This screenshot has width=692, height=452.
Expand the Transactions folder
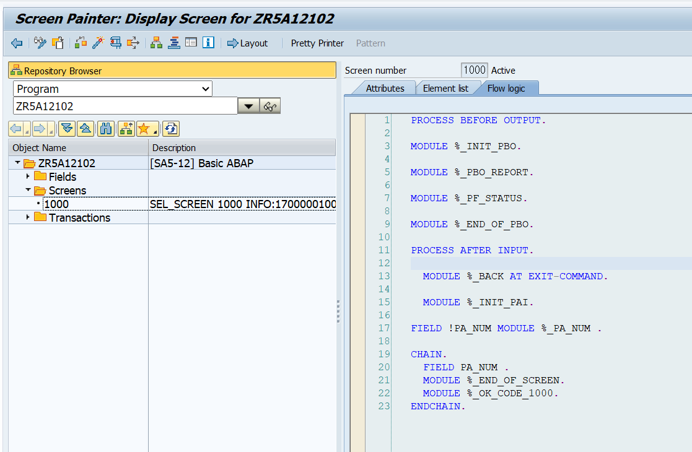[x=28, y=217]
